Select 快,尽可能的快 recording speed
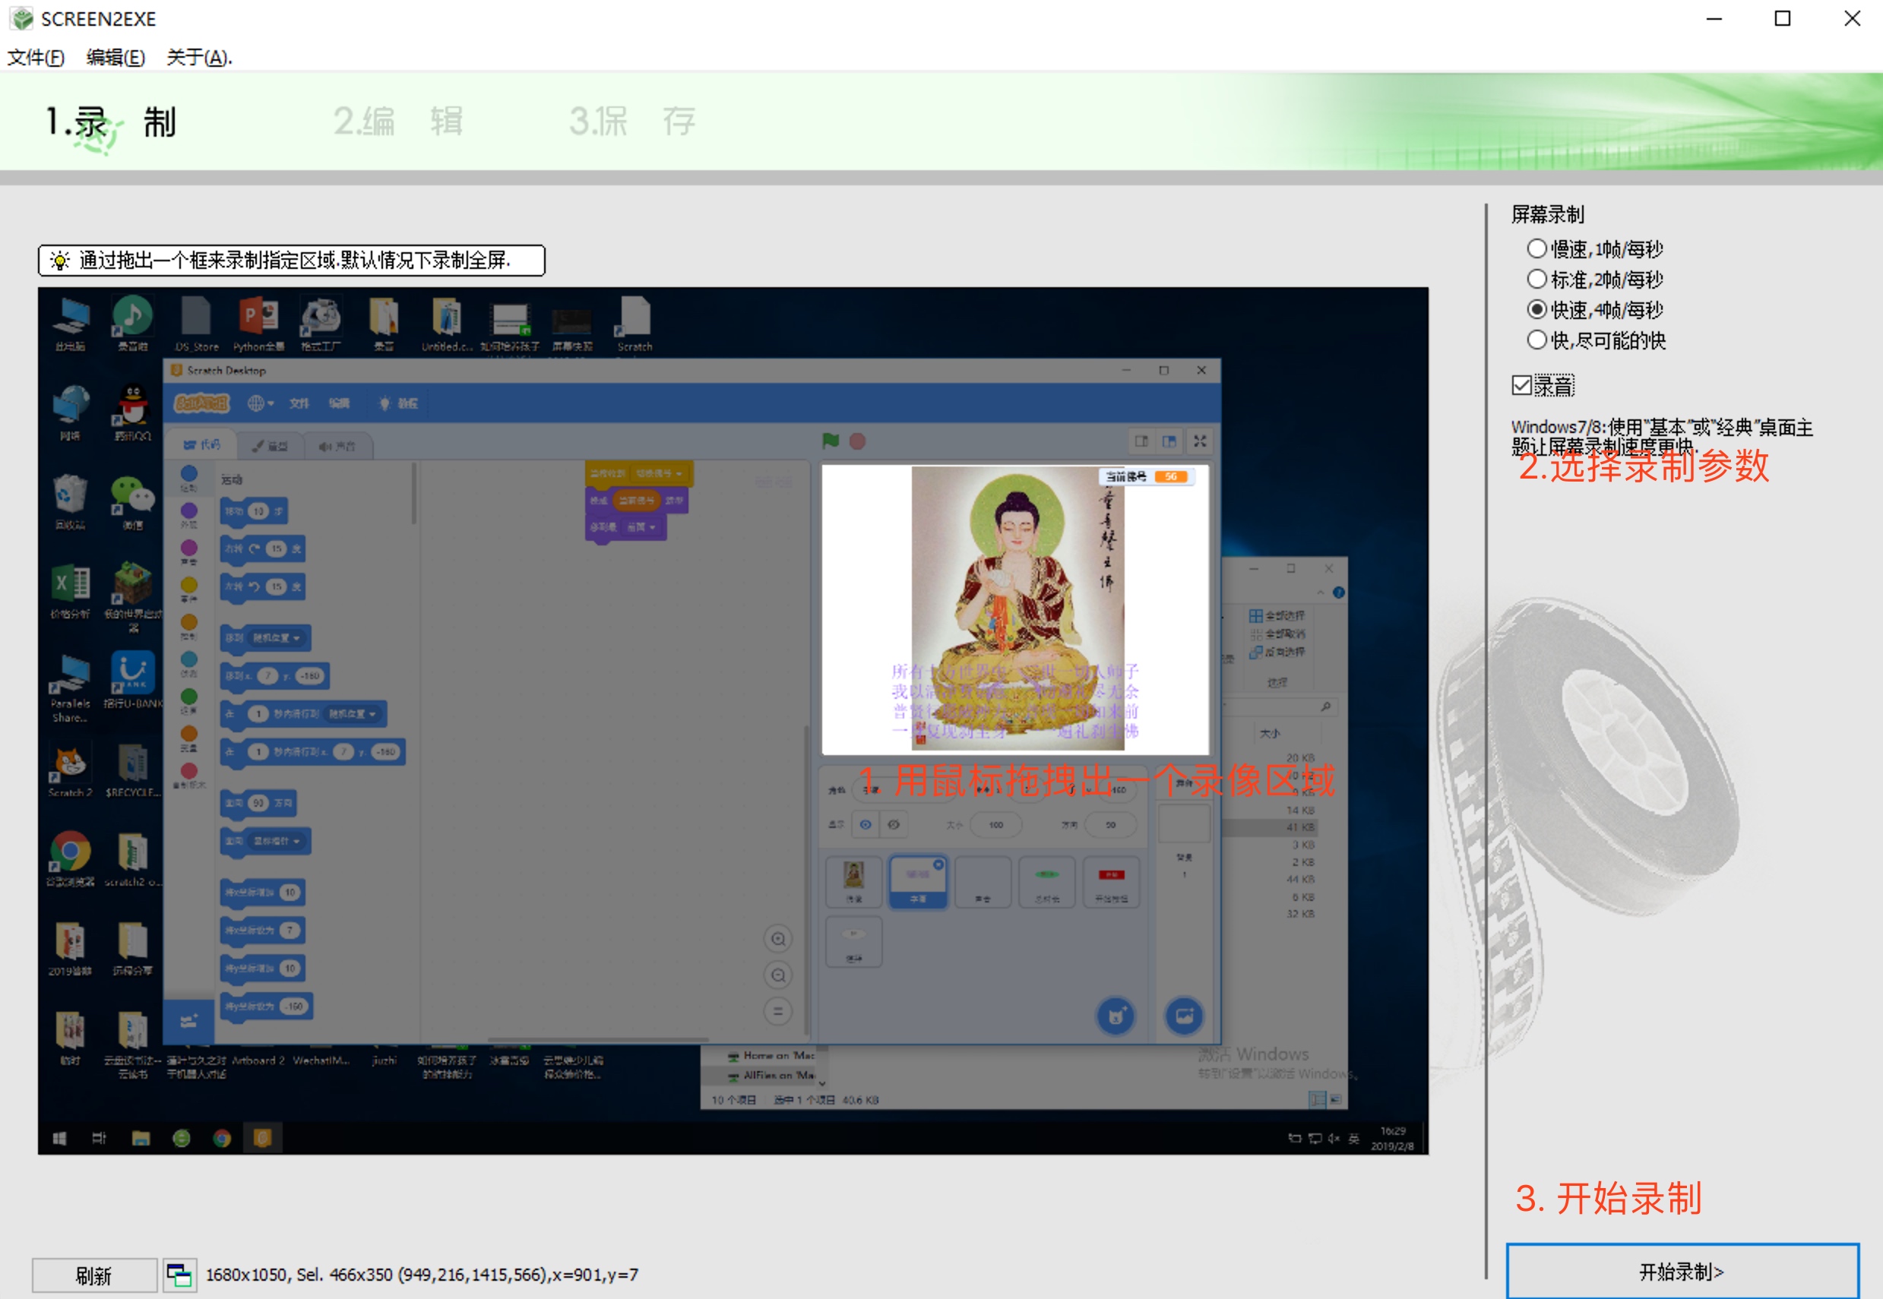 pyautogui.click(x=1597, y=340)
